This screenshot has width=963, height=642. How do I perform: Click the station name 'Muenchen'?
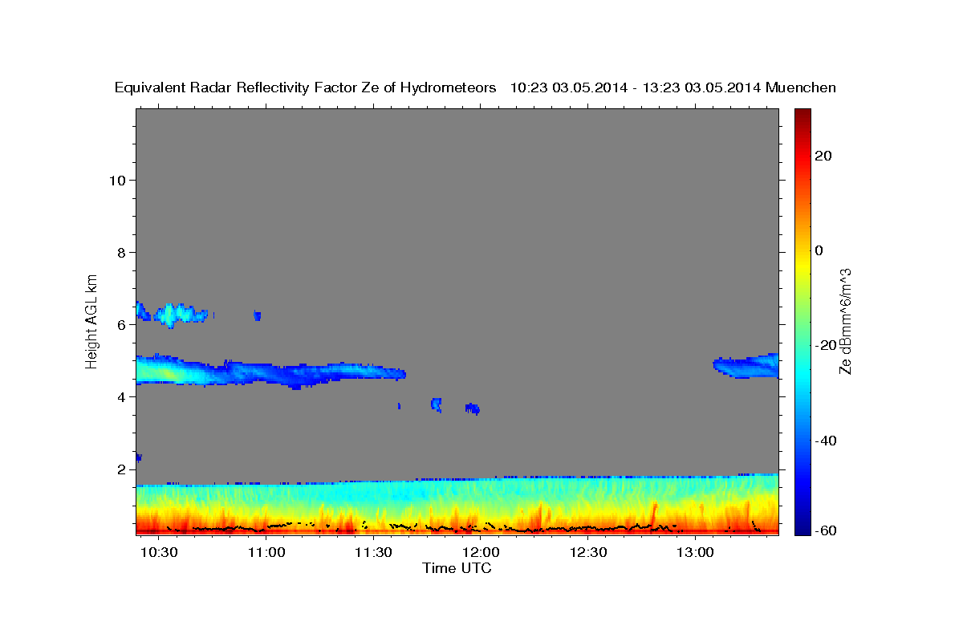801,87
